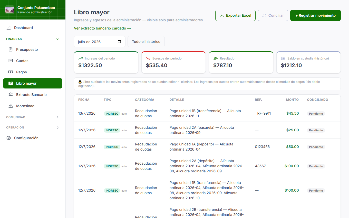The width and height of the screenshot is (349, 218).
Task: Click reference TRF-9911
Action: [x=263, y=113]
